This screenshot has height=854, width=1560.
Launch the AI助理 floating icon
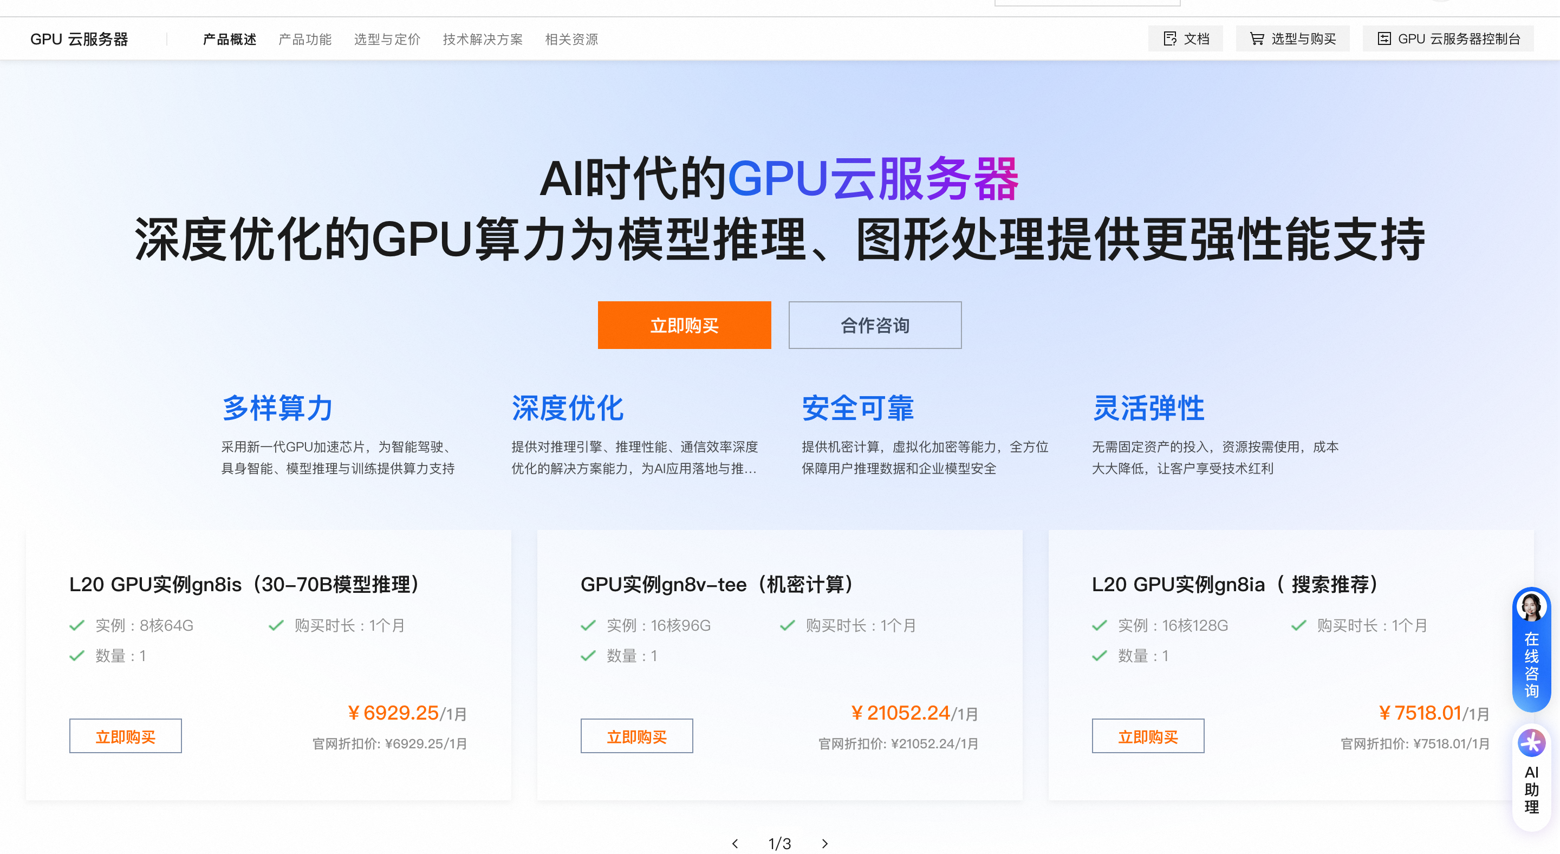point(1531,742)
